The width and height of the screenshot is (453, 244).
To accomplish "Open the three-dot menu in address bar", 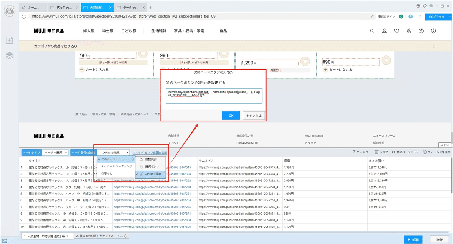I will [419, 17].
